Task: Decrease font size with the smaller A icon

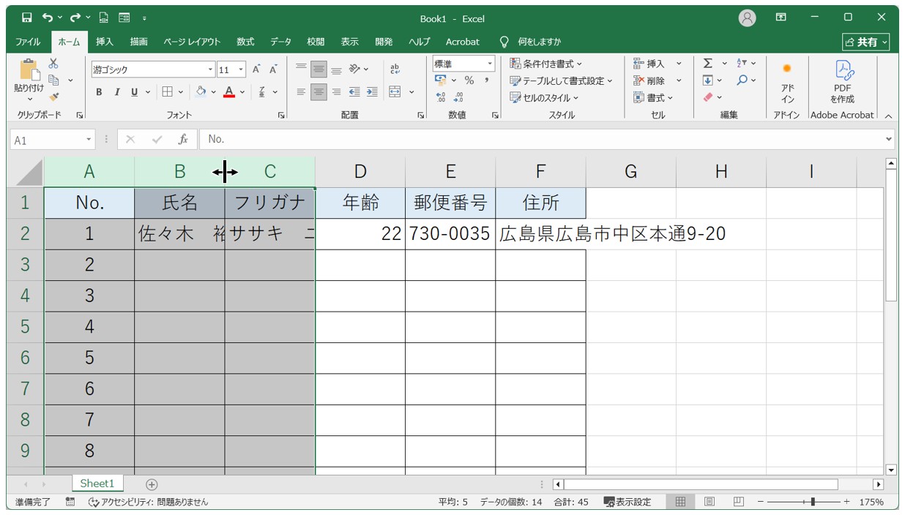Action: (x=273, y=69)
